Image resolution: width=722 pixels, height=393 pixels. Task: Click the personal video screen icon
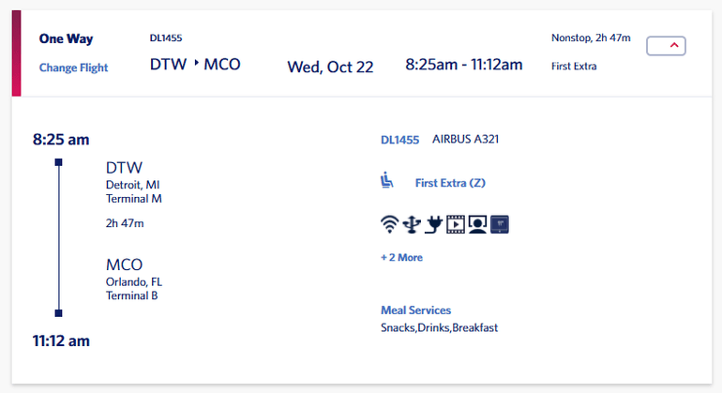[x=477, y=224]
